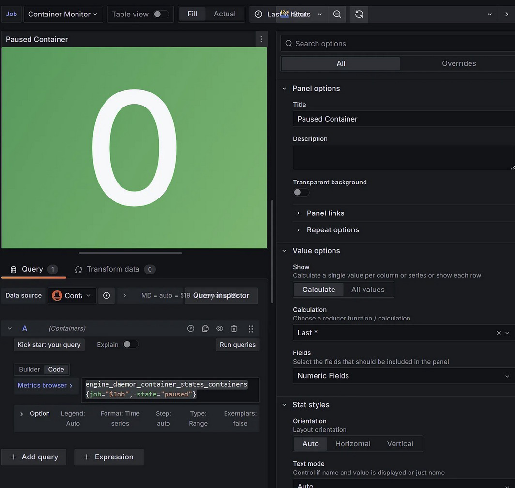Click the Expression button
515x488 pixels.
[109, 457]
